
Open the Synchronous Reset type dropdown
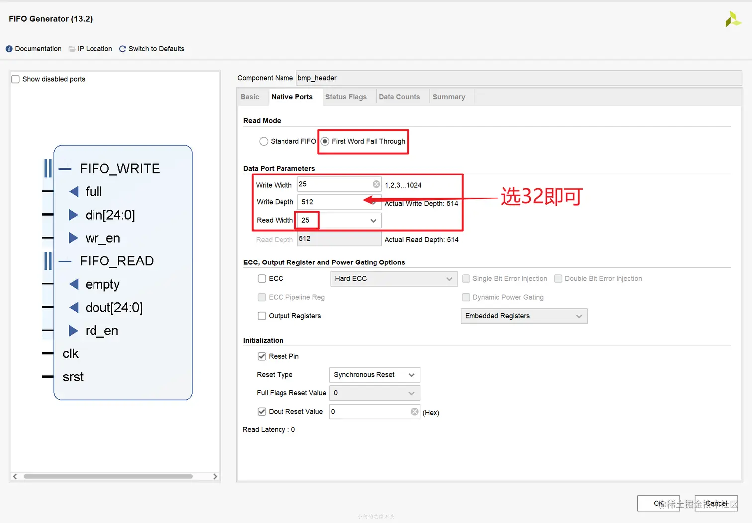tap(375, 375)
